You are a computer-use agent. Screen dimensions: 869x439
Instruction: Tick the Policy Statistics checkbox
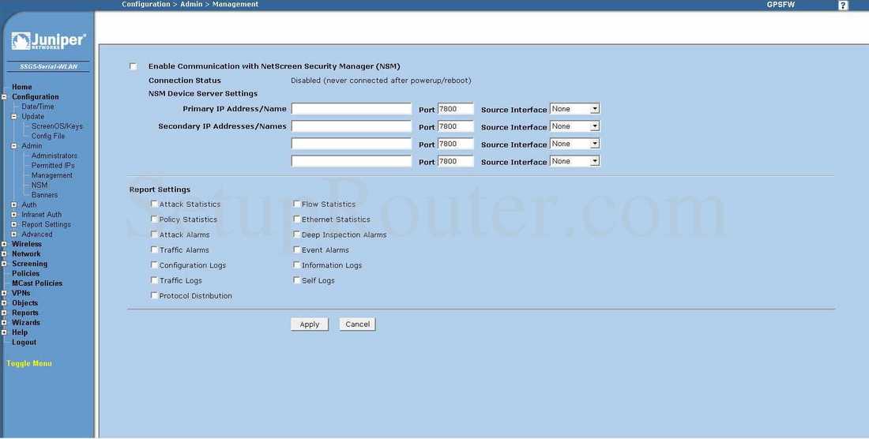pos(154,219)
